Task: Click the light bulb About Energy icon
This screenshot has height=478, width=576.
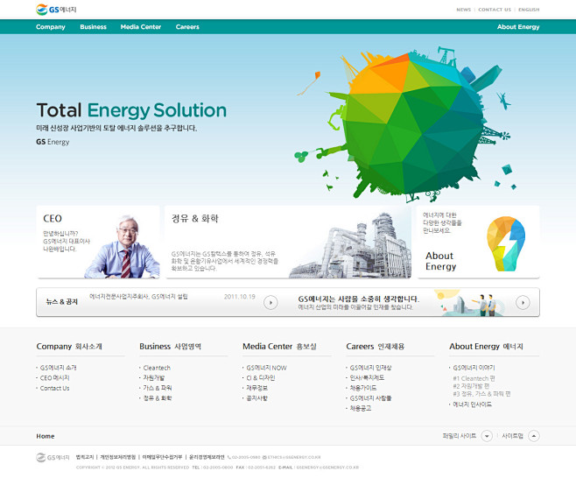Action: coord(505,243)
